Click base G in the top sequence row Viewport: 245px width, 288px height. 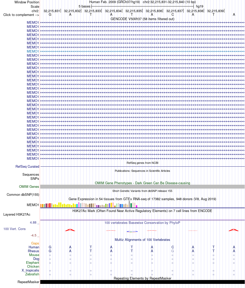point(50,15)
